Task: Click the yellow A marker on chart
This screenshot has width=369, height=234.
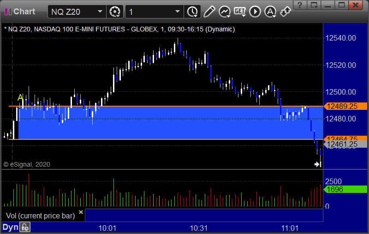Action: [20, 97]
